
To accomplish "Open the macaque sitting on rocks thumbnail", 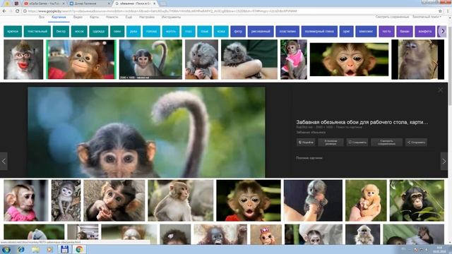I will [x=181, y=200].
